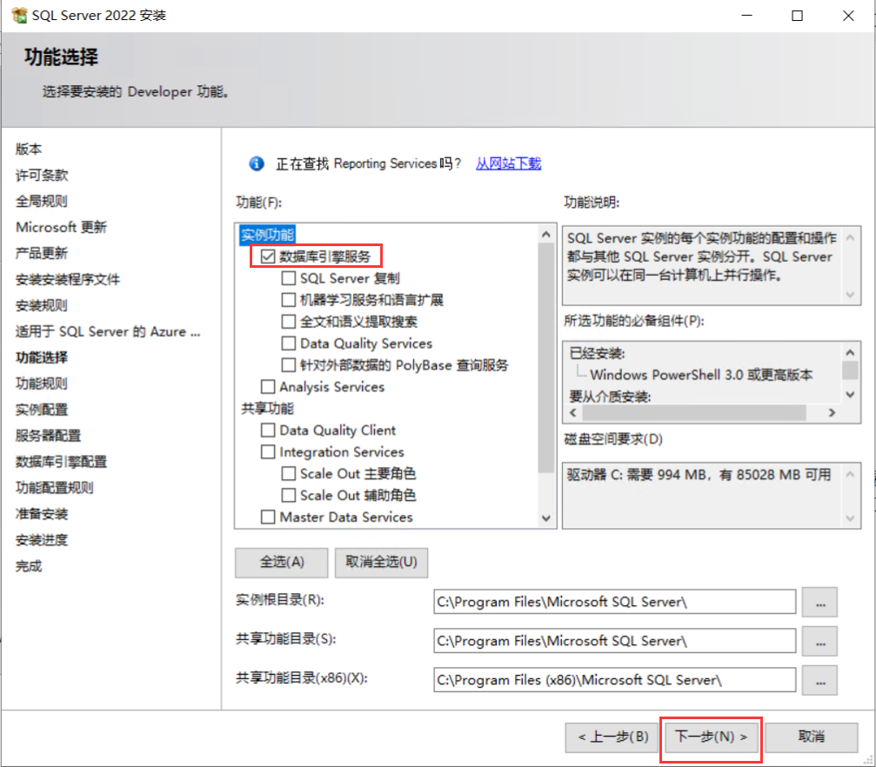This screenshot has width=876, height=767.
Task: Click prerequisites list scroll left arrow
Action: tap(572, 413)
